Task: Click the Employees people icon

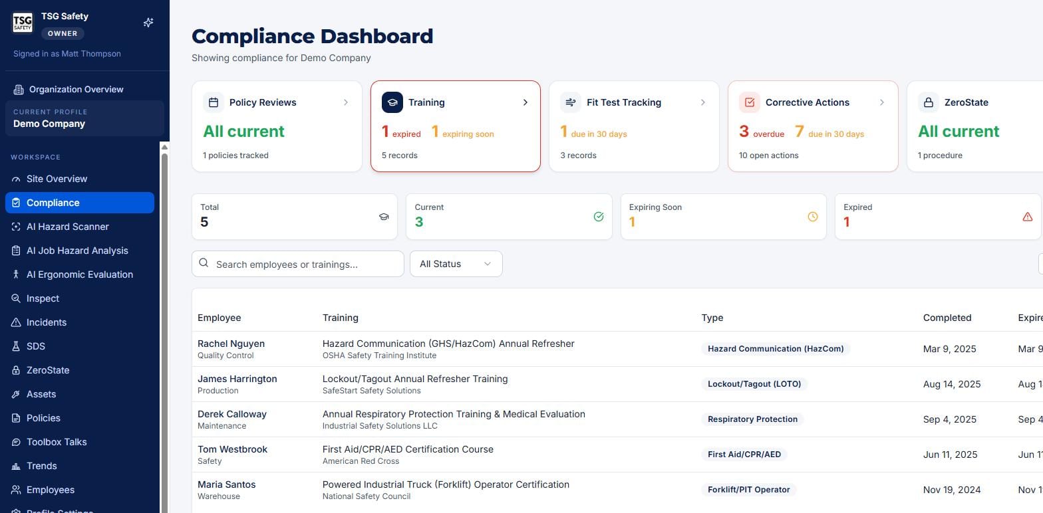Action: 16,490
